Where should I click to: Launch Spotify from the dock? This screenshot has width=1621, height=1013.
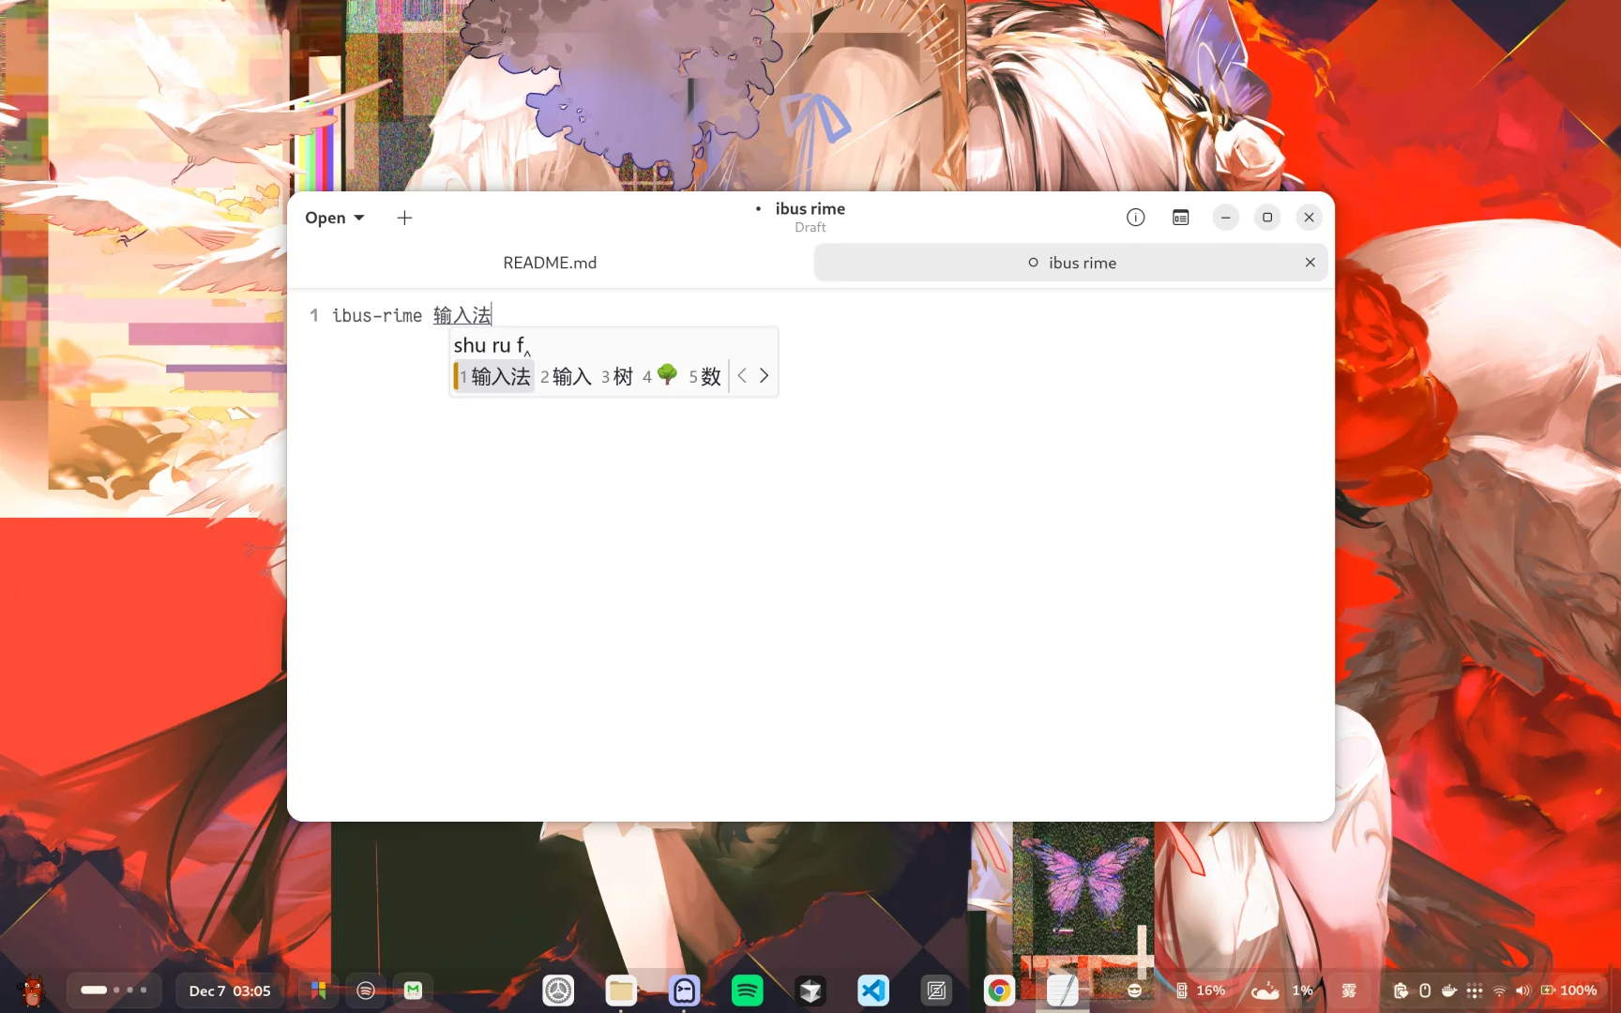pyautogui.click(x=747, y=990)
